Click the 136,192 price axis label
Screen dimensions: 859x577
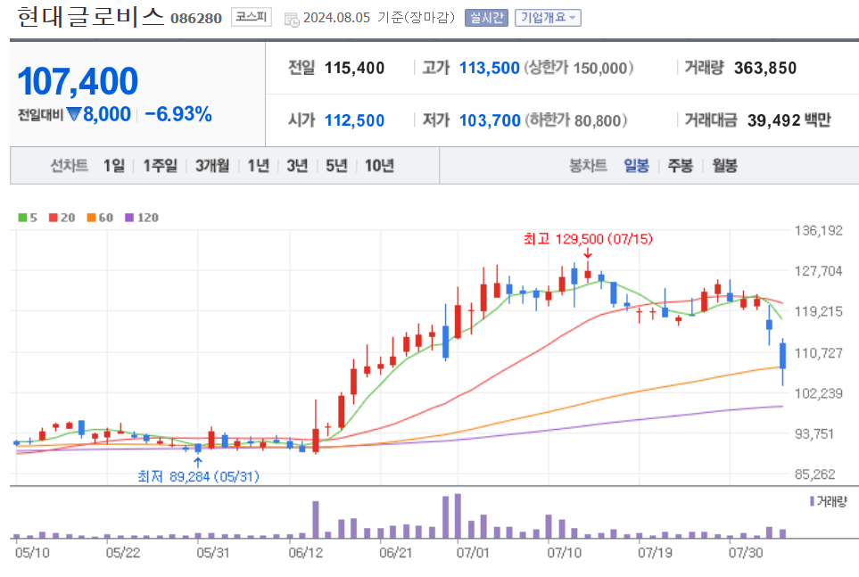pyautogui.click(x=819, y=231)
